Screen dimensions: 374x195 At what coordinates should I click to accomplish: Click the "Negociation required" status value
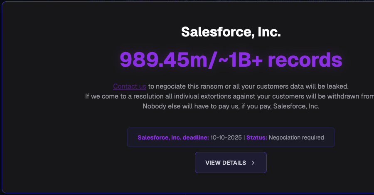(x=296, y=137)
